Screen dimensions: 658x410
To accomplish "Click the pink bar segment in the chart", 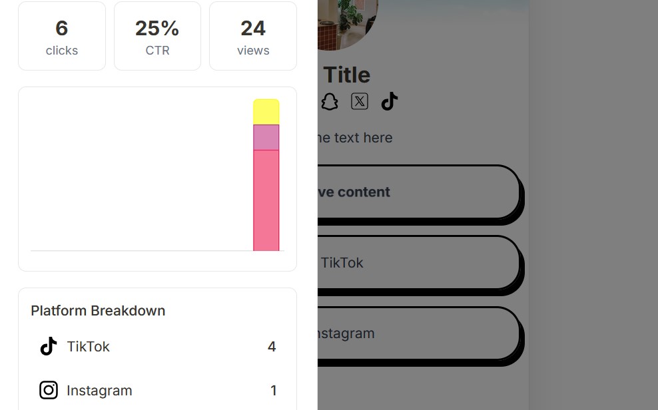I will coord(266,200).
